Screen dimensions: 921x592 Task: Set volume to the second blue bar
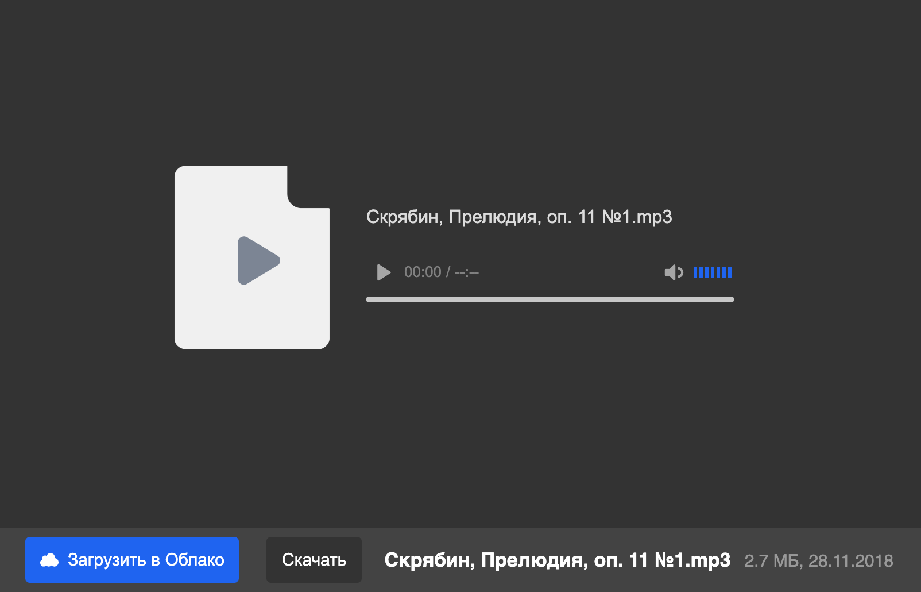(701, 272)
